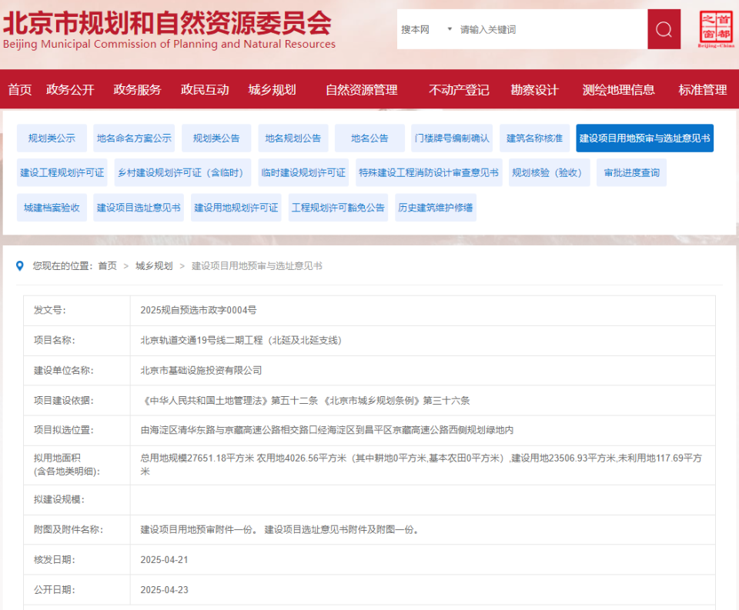Open the 审批进度查询 tab

(631, 172)
